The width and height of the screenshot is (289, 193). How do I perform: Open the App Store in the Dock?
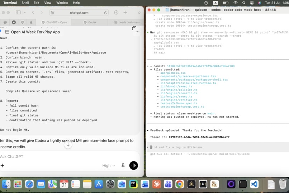(x=99, y=184)
